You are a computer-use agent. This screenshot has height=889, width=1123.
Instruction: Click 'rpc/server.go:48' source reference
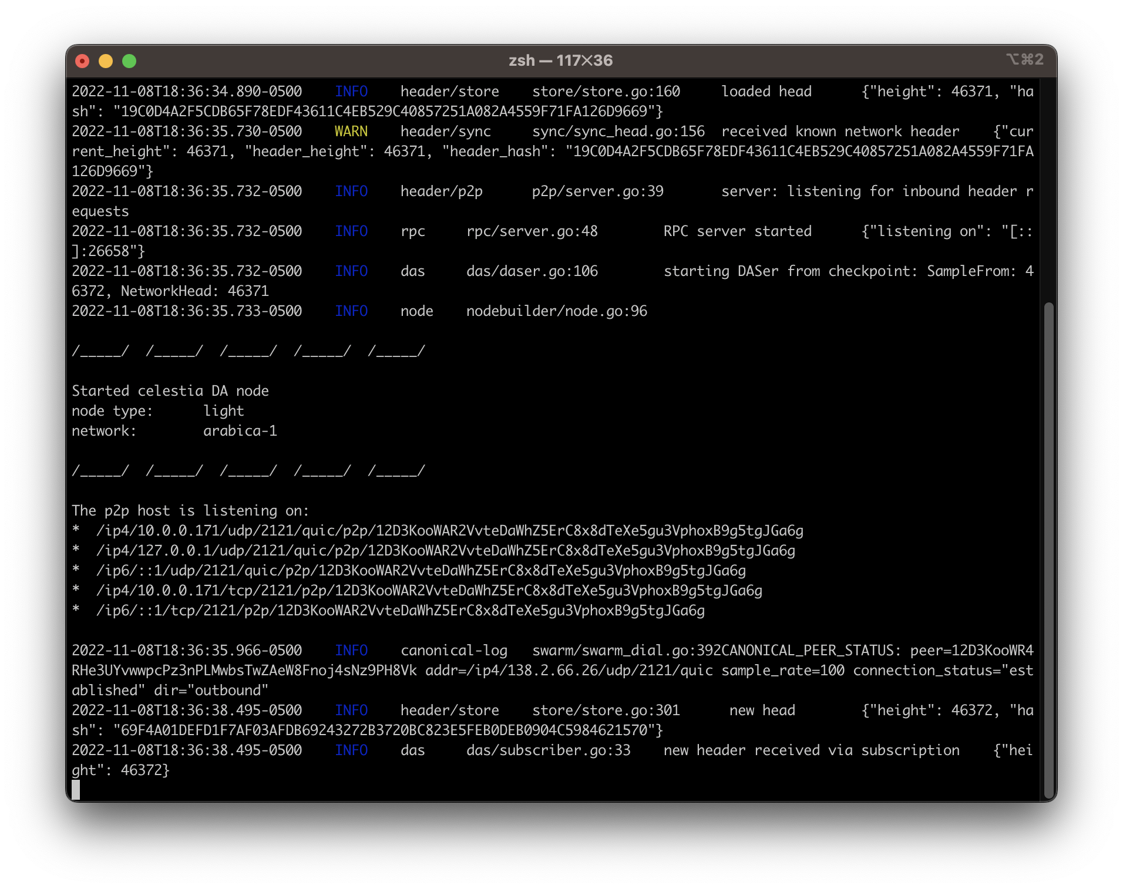coord(532,231)
